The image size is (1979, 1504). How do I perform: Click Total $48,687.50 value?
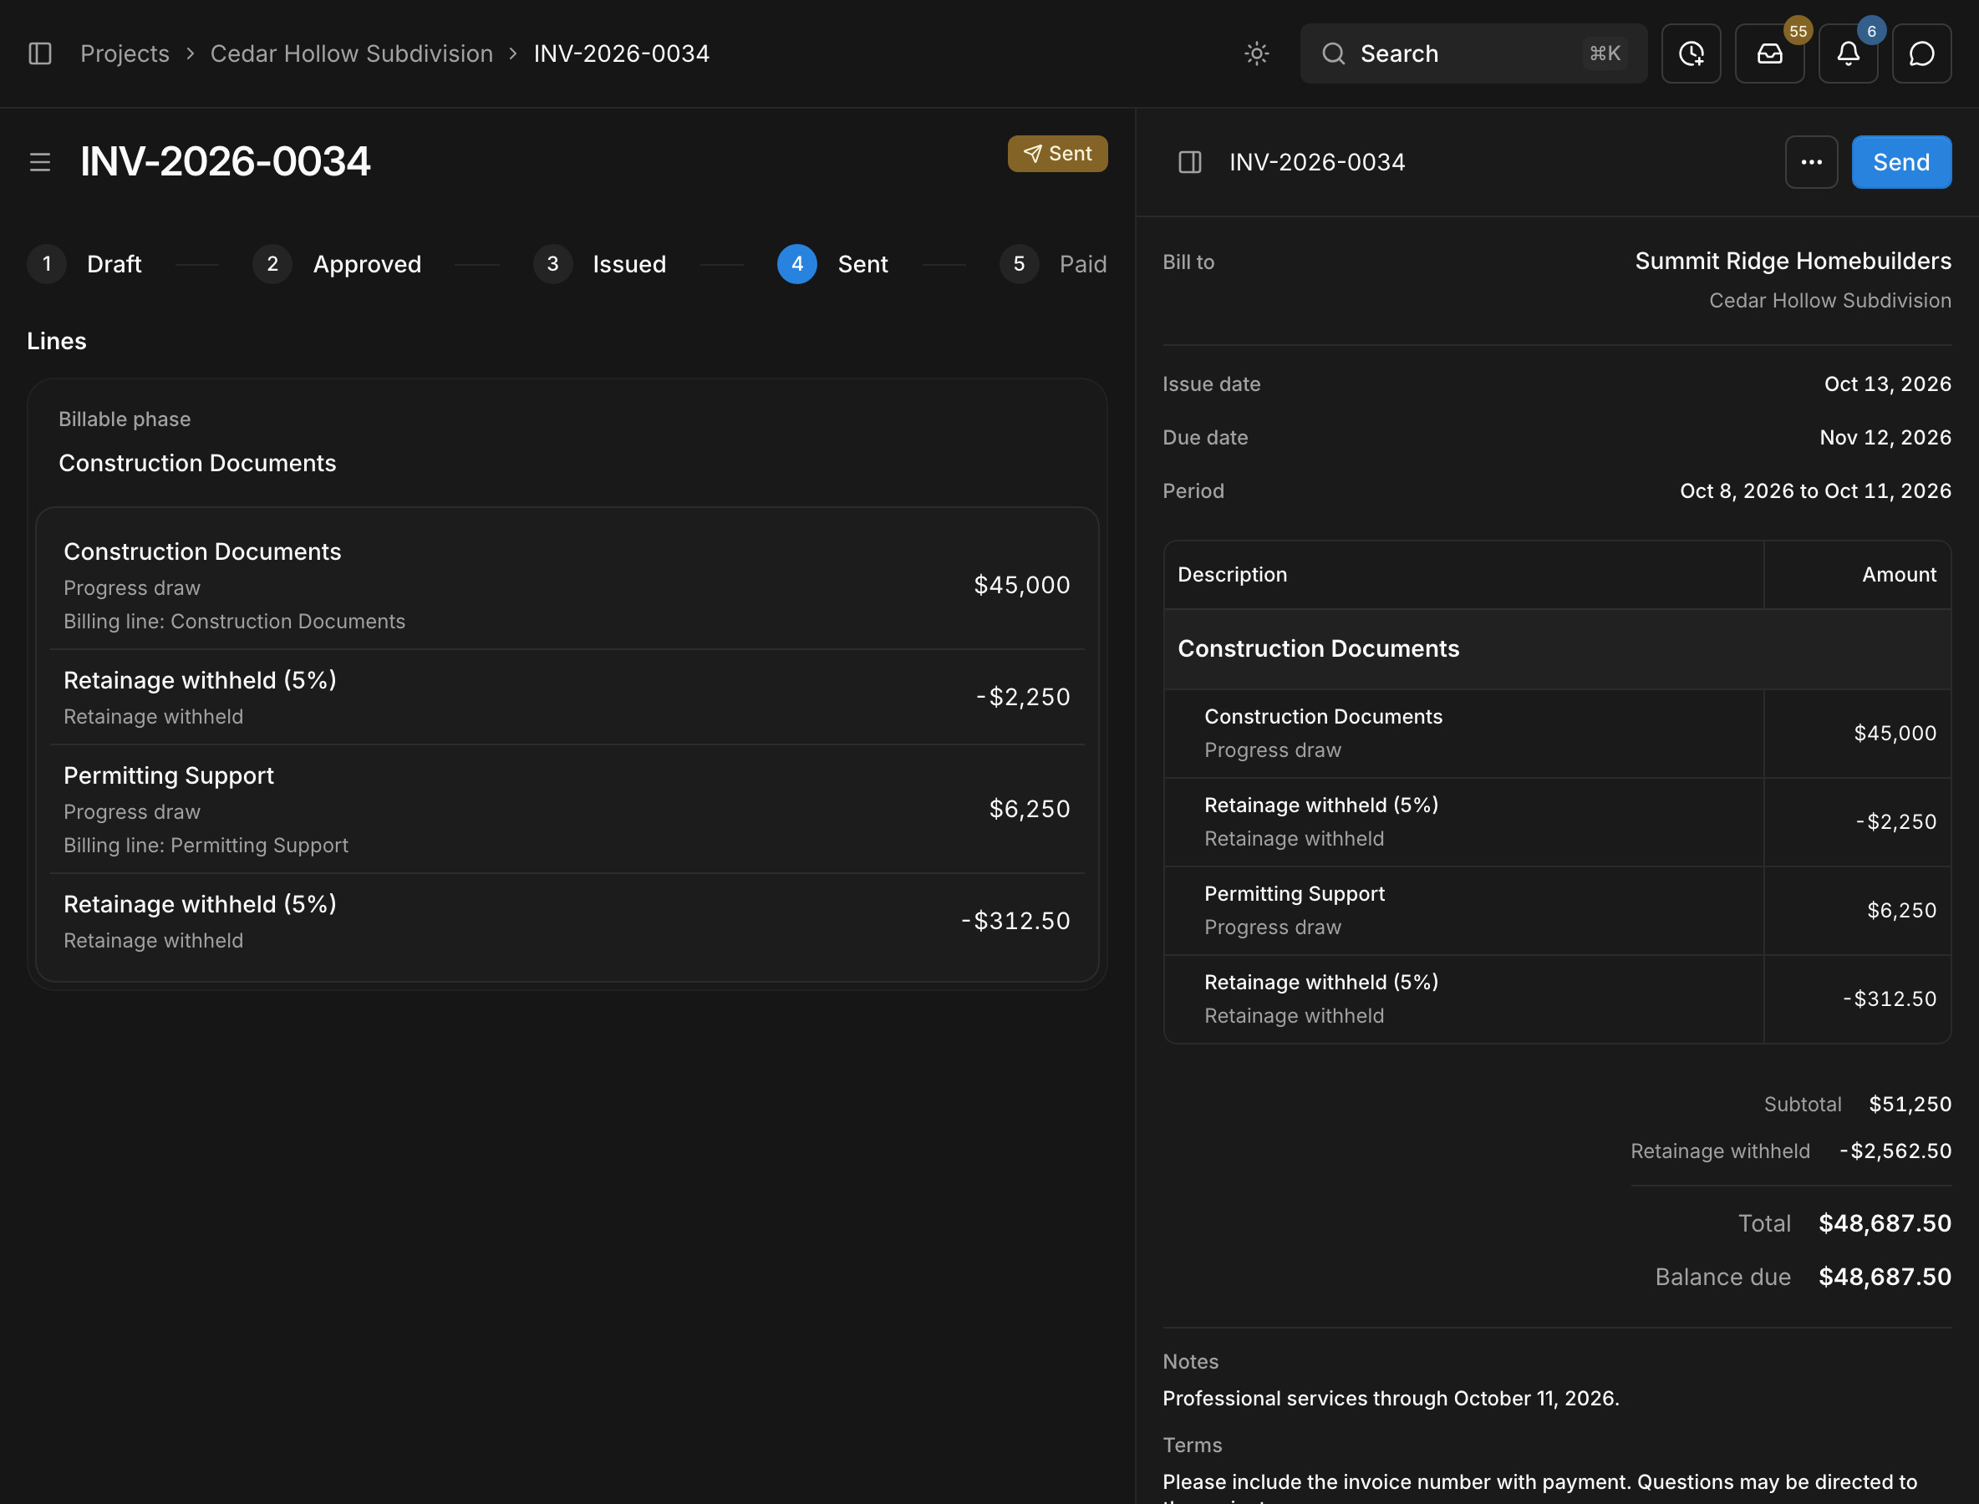(x=1884, y=1224)
